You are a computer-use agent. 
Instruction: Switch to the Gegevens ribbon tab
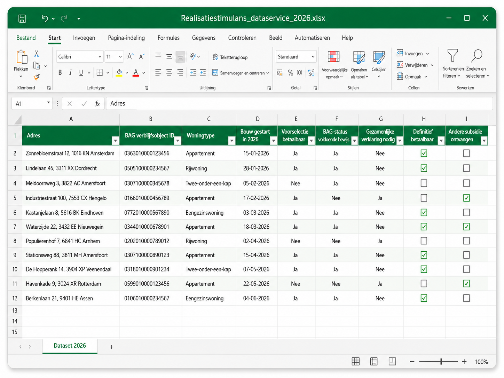(x=204, y=38)
